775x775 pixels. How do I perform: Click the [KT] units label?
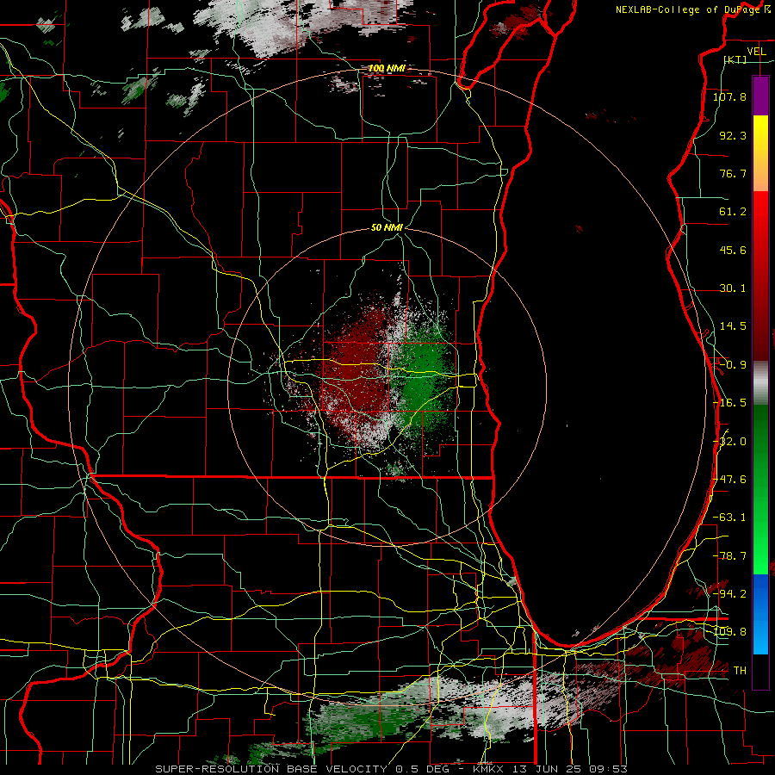coord(735,59)
